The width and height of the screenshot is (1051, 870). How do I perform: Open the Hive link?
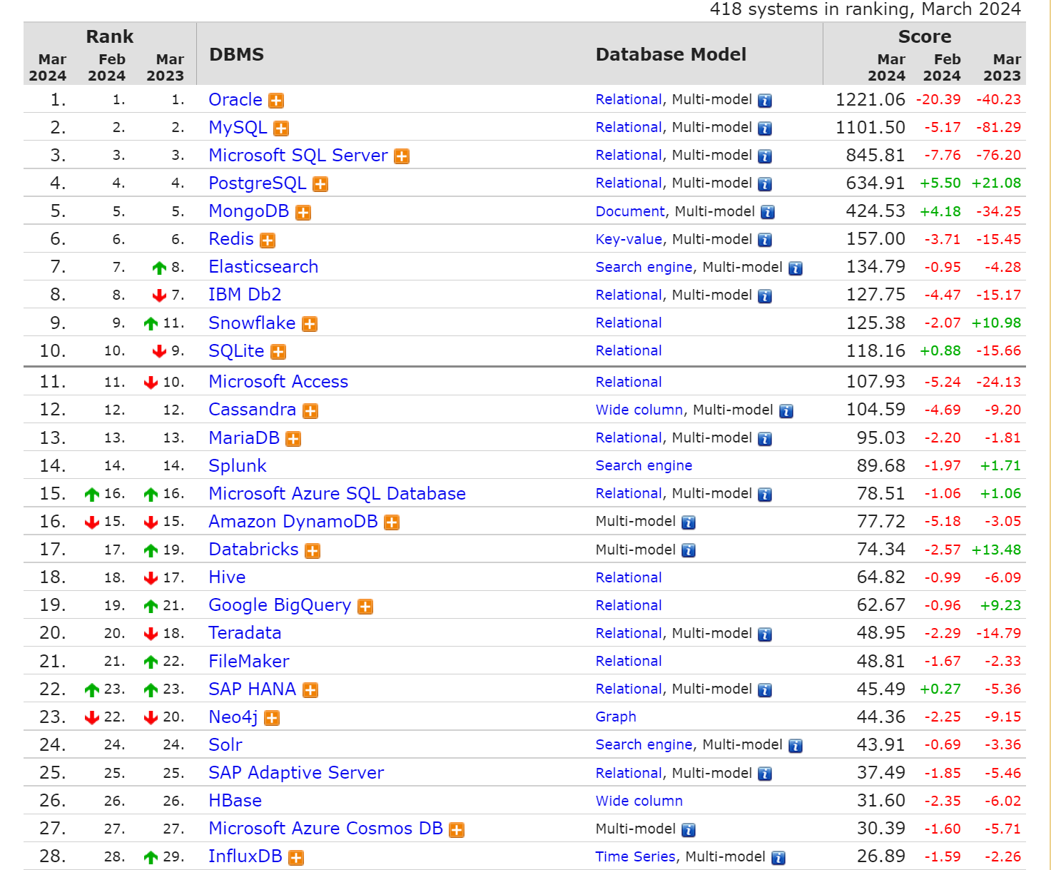click(x=227, y=577)
